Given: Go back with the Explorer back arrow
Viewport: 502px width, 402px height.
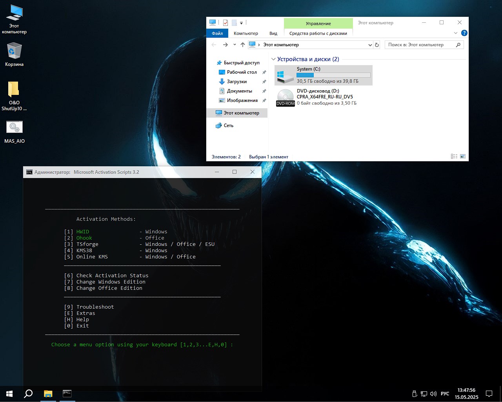Looking at the screenshot, I should coord(214,45).
